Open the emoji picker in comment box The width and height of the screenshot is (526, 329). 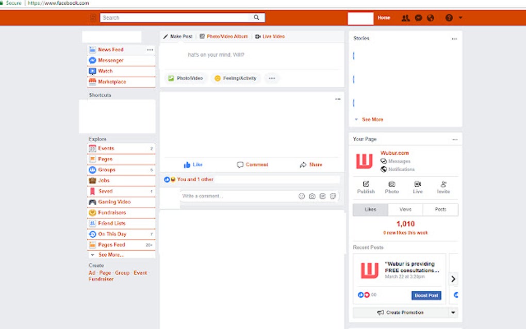[302, 196]
